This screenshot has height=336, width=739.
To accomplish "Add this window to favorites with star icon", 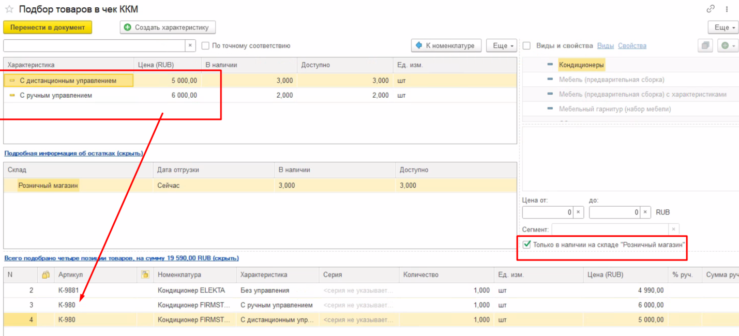I will pyautogui.click(x=9, y=9).
